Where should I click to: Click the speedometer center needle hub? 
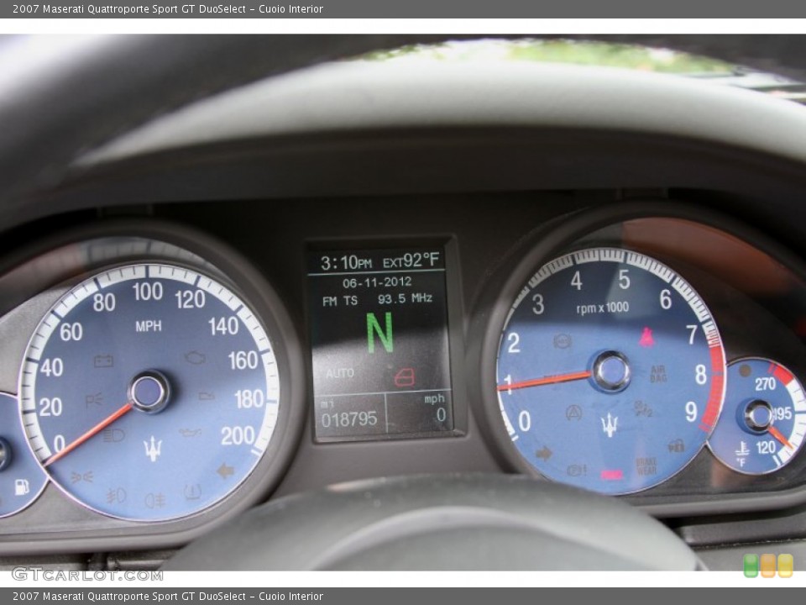pyautogui.click(x=149, y=392)
